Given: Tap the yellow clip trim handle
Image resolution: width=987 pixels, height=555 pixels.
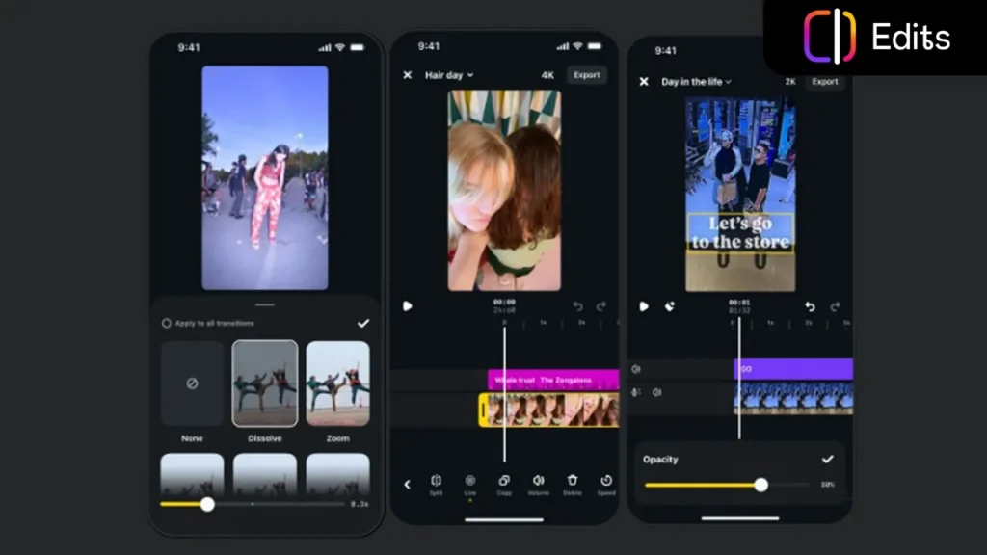Looking at the screenshot, I should (x=484, y=410).
